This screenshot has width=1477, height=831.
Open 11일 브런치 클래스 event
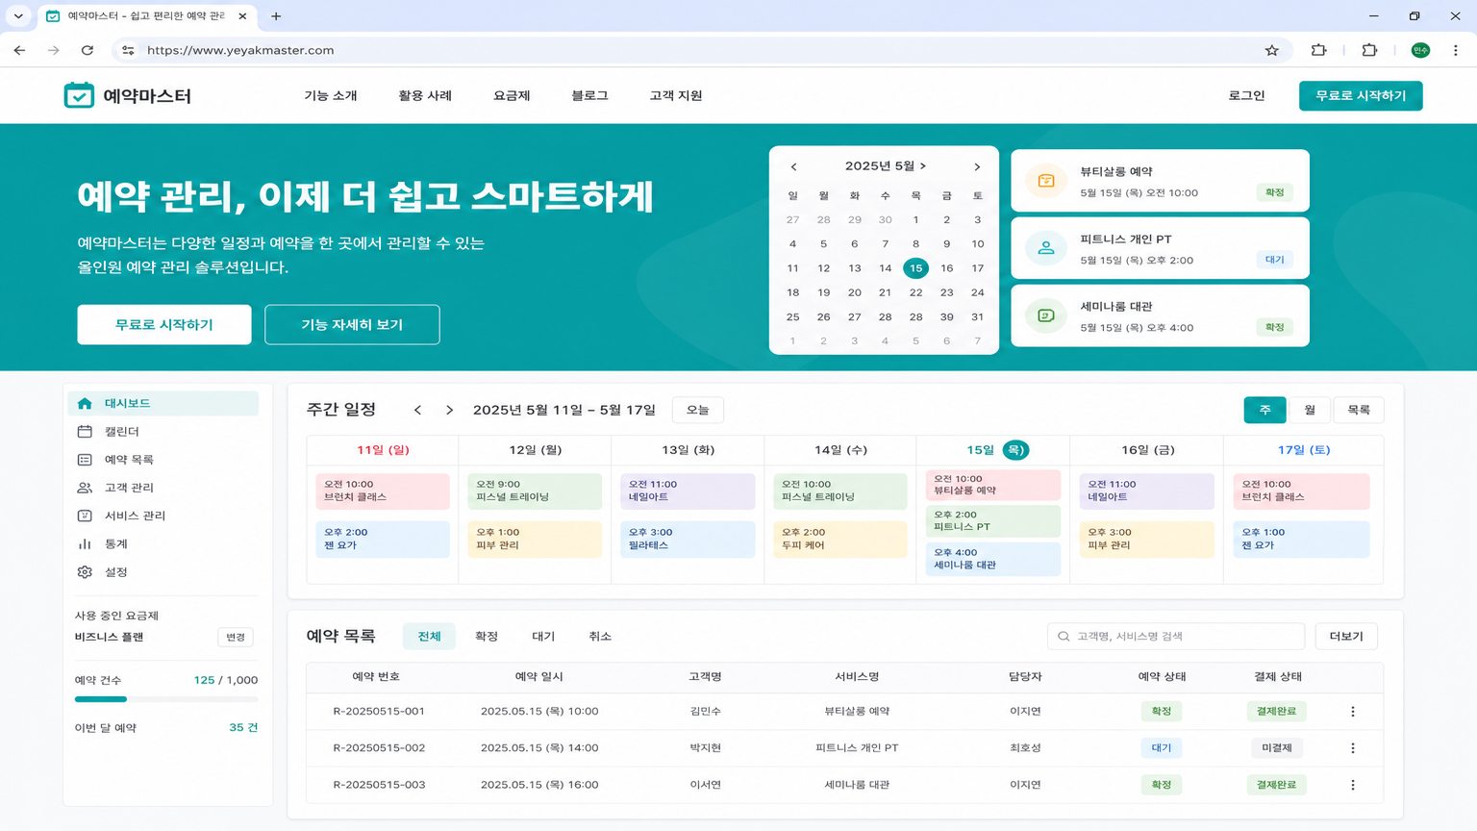[383, 491]
